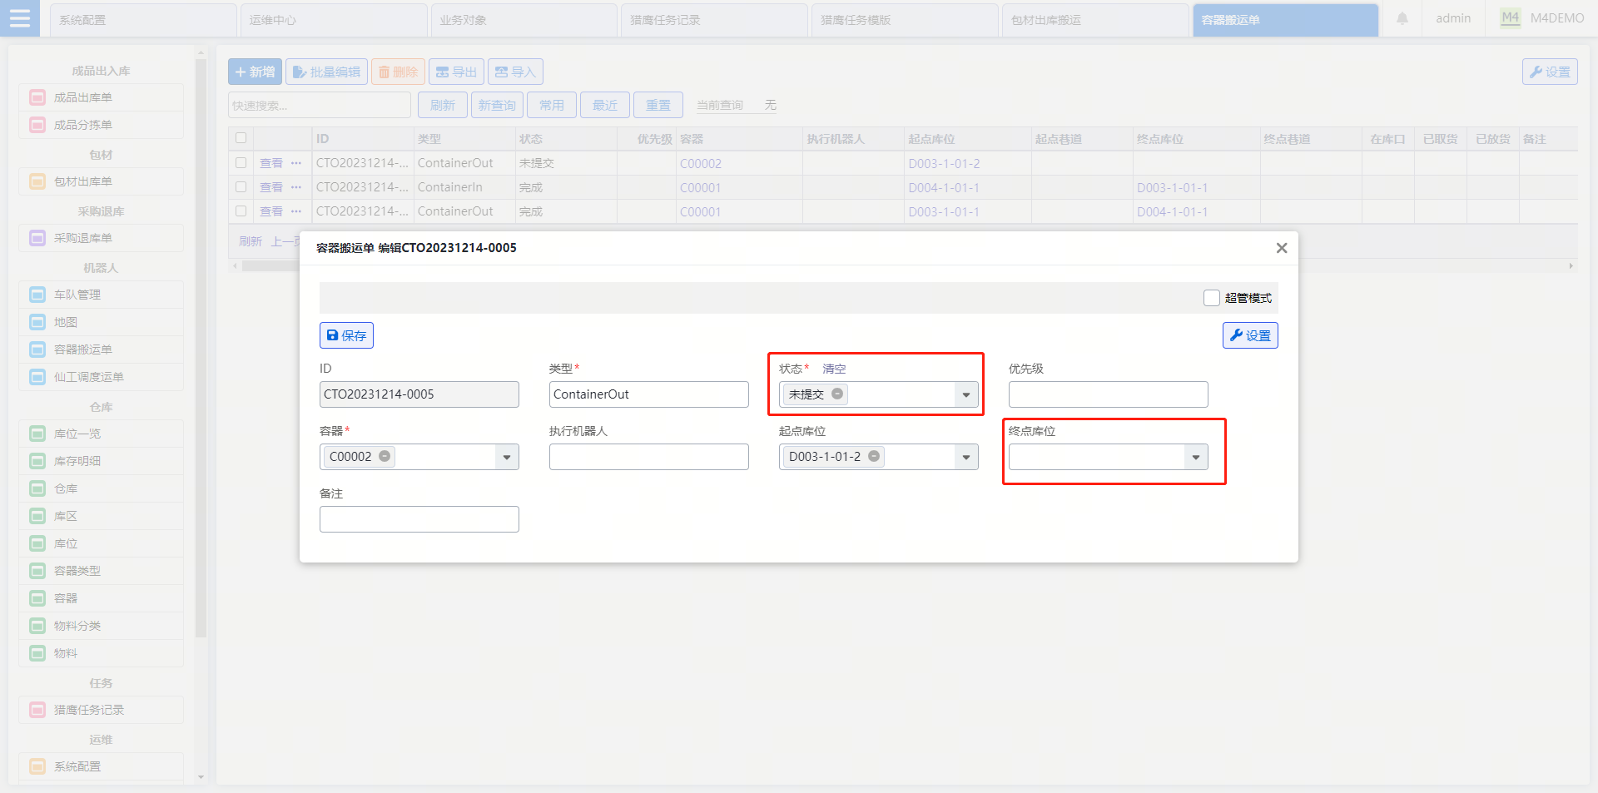The height and width of the screenshot is (793, 1598).
Task: Close the edit dialog with X
Action: pos(1282,248)
